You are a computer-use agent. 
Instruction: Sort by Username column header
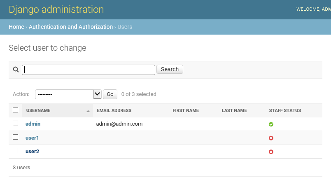(38, 110)
